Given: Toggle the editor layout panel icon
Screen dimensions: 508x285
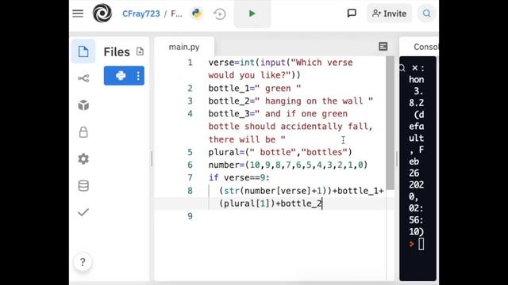Looking at the screenshot, I should click(x=383, y=47).
